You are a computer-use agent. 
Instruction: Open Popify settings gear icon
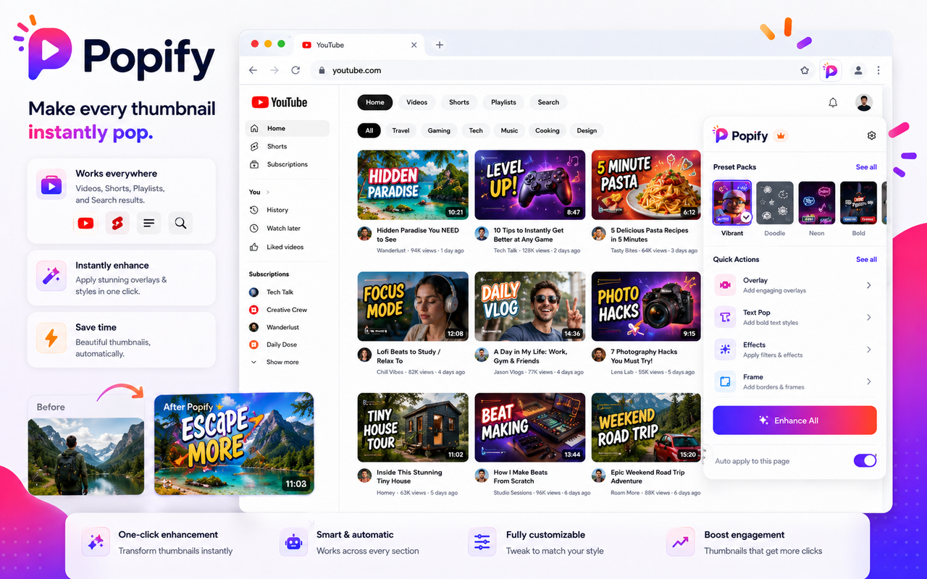click(x=871, y=135)
